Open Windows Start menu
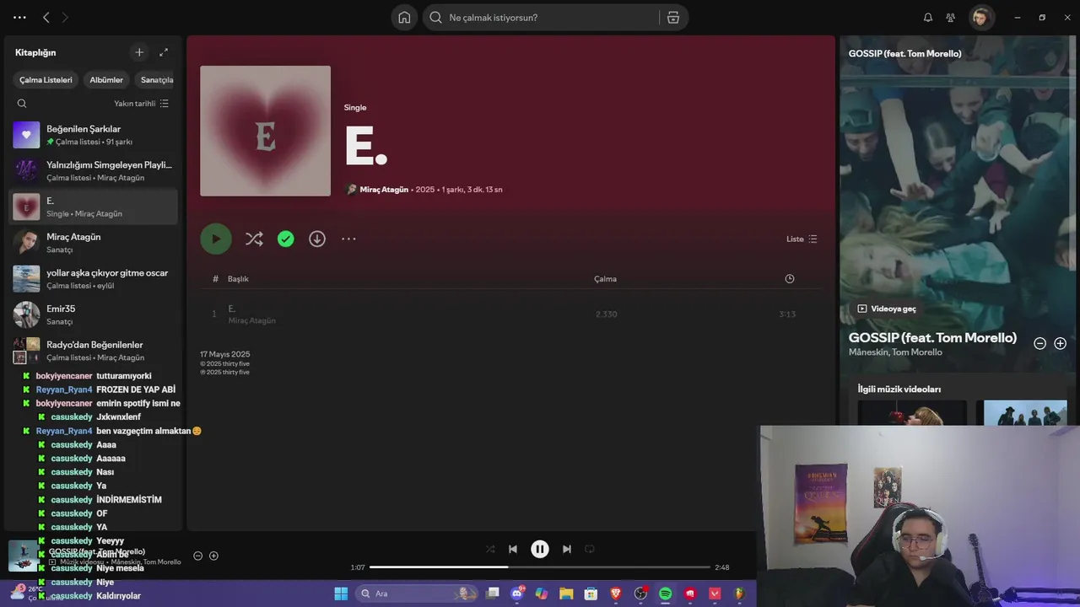This screenshot has width=1080, height=607. [341, 594]
